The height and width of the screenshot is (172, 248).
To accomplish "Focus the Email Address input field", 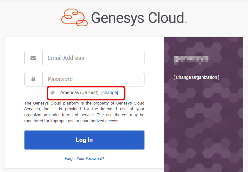I will (x=93, y=58).
